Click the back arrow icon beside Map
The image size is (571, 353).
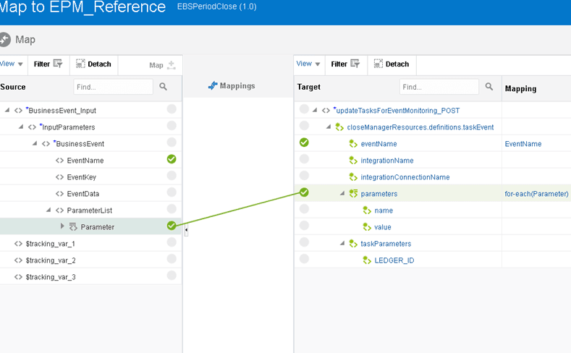[4, 39]
